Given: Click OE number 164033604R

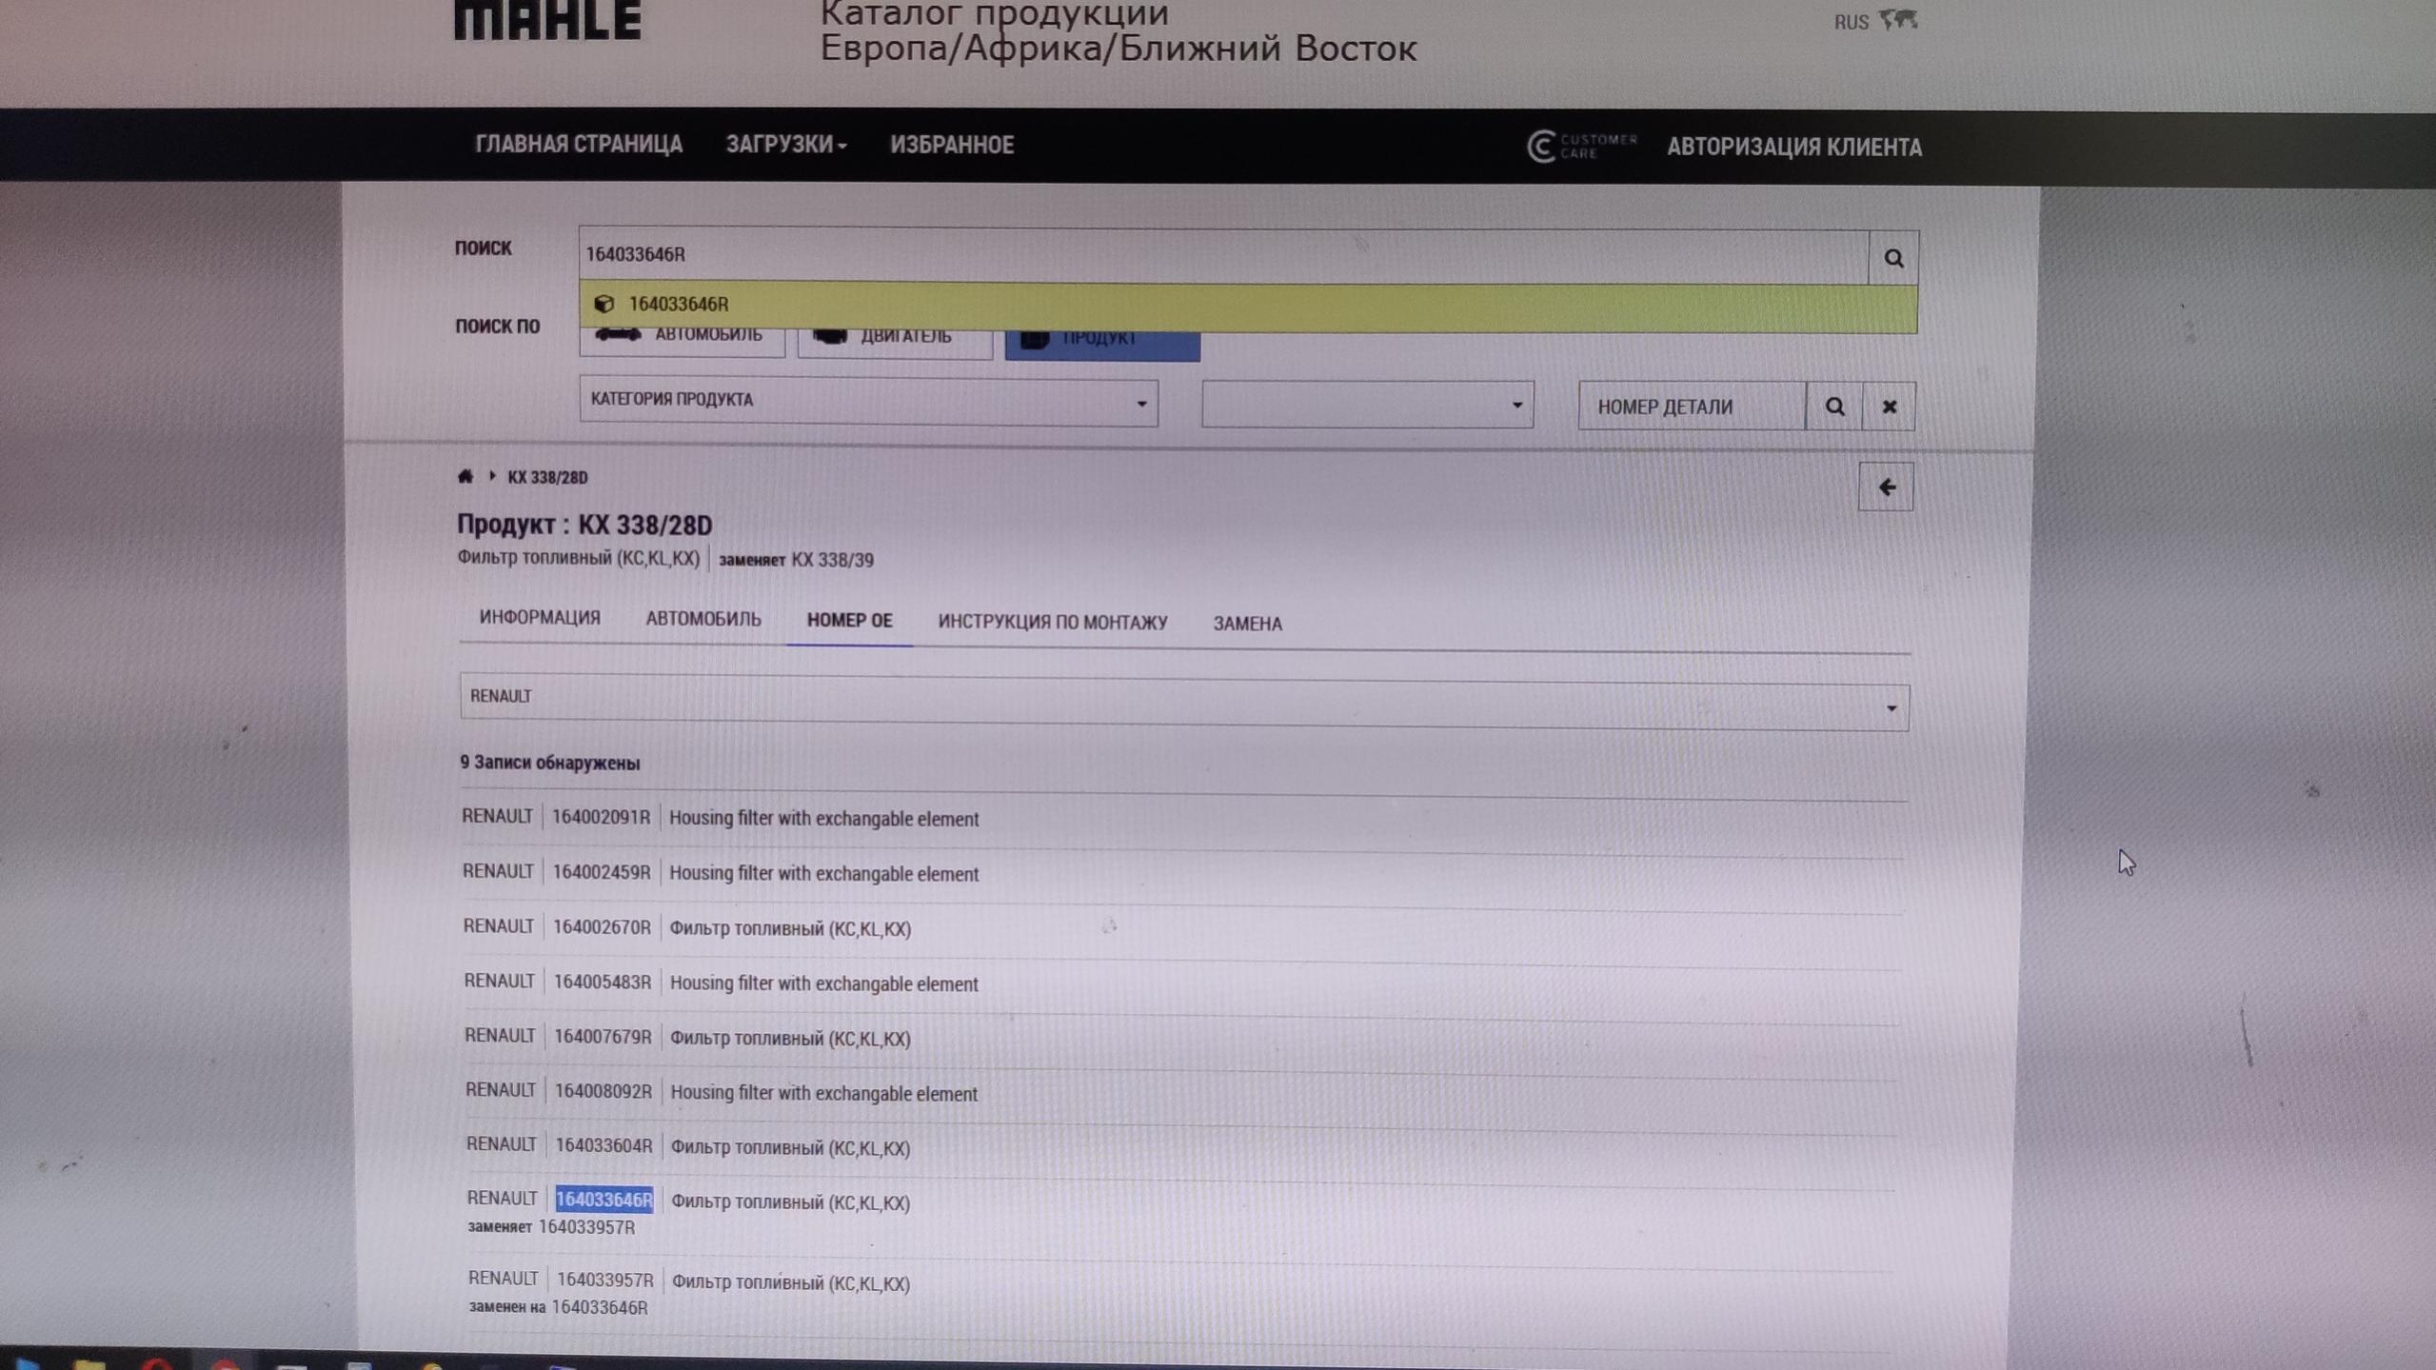Looking at the screenshot, I should [x=604, y=1145].
